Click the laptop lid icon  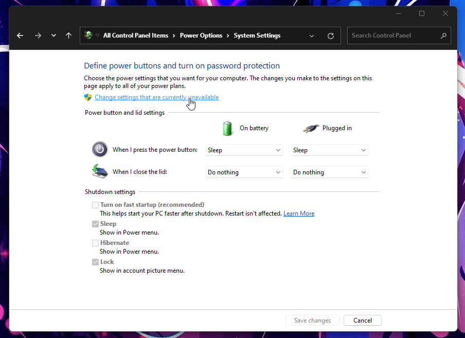pyautogui.click(x=100, y=172)
